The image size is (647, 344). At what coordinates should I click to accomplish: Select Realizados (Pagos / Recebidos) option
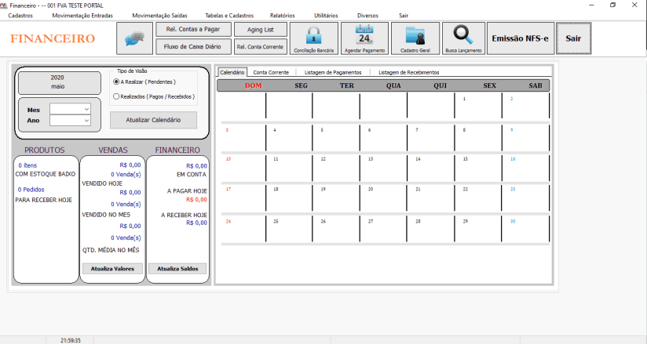click(x=117, y=96)
